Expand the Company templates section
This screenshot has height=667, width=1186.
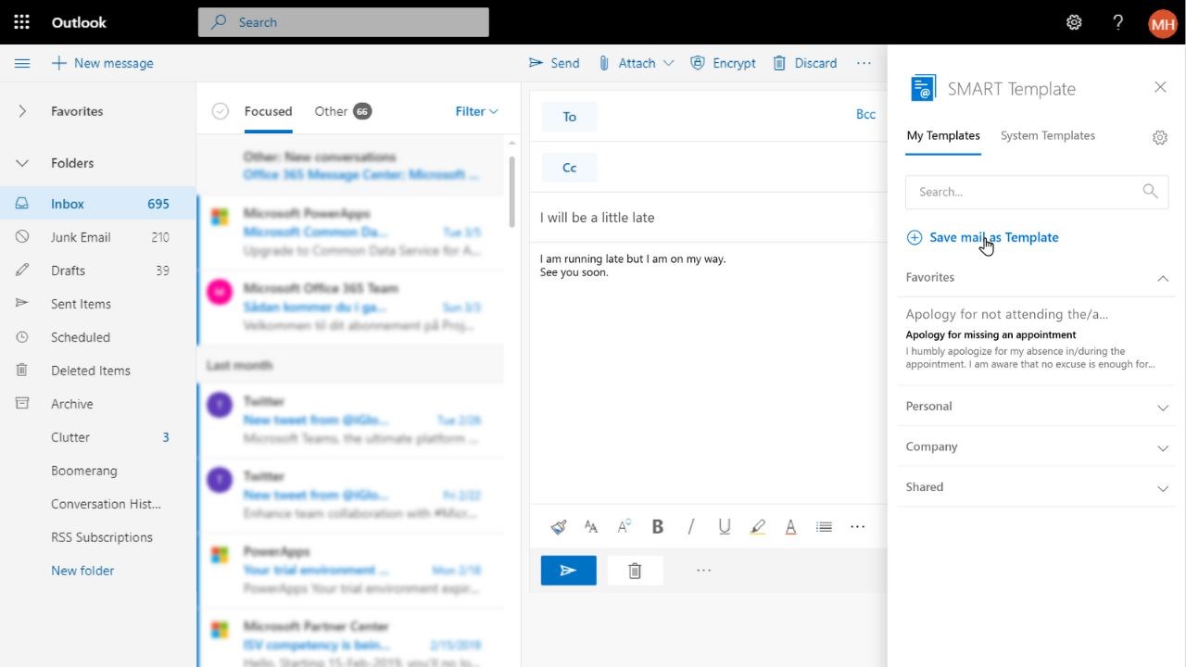click(x=1162, y=447)
